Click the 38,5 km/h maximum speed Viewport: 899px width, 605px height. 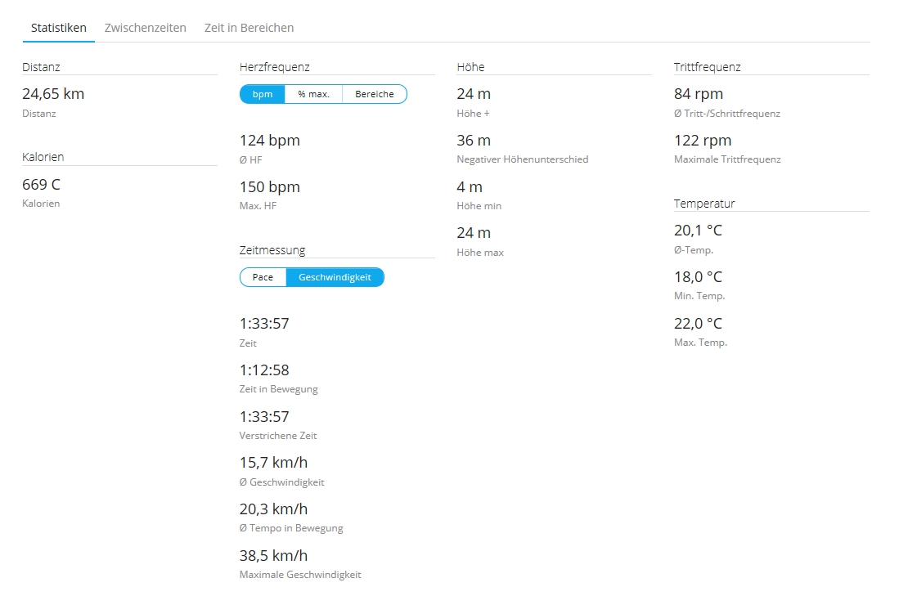tap(273, 555)
